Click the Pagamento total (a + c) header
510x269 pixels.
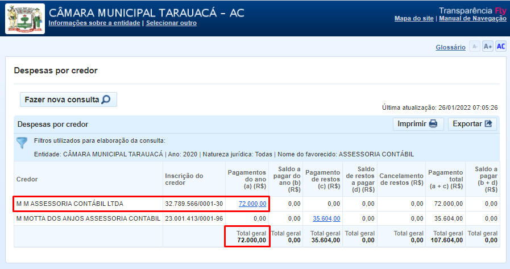pos(445,179)
